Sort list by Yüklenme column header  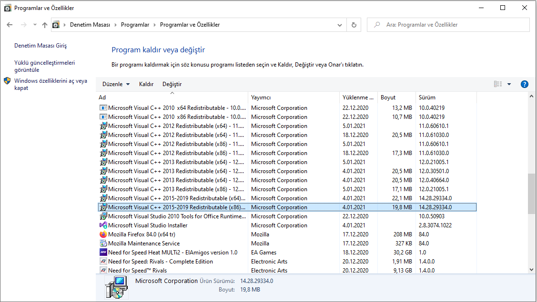pyautogui.click(x=358, y=97)
